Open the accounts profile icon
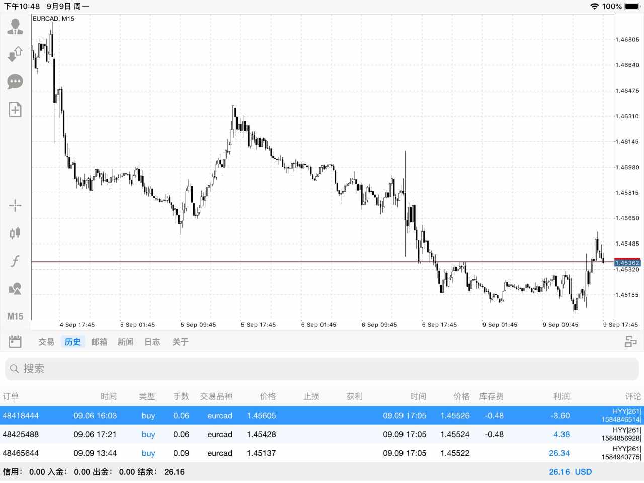 (x=15, y=26)
